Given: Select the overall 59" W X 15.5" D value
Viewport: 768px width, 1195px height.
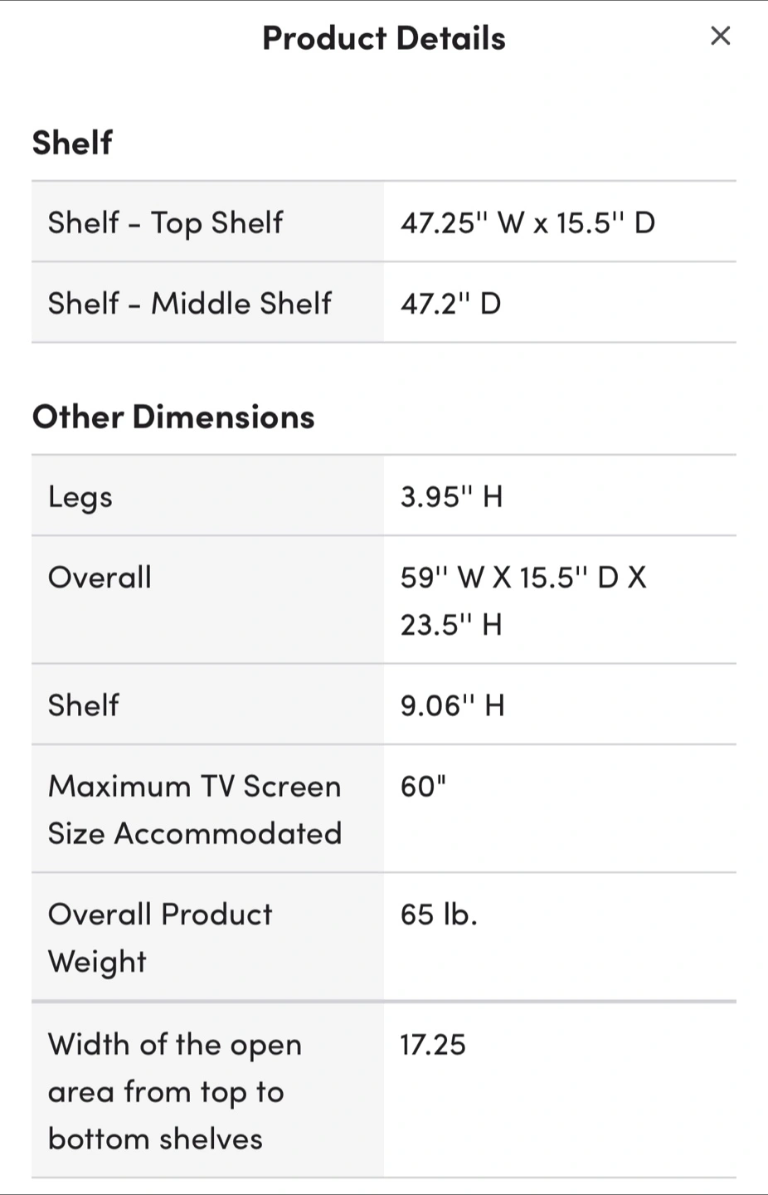Looking at the screenshot, I should point(523,600).
